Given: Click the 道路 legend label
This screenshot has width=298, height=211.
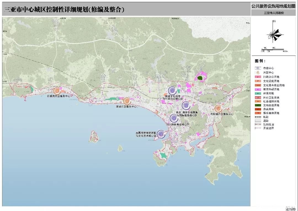Looking at the screenshot, I should point(266,121).
